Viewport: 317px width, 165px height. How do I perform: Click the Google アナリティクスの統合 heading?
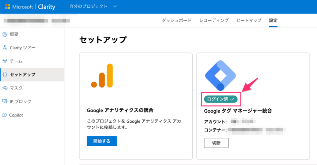(x=120, y=110)
